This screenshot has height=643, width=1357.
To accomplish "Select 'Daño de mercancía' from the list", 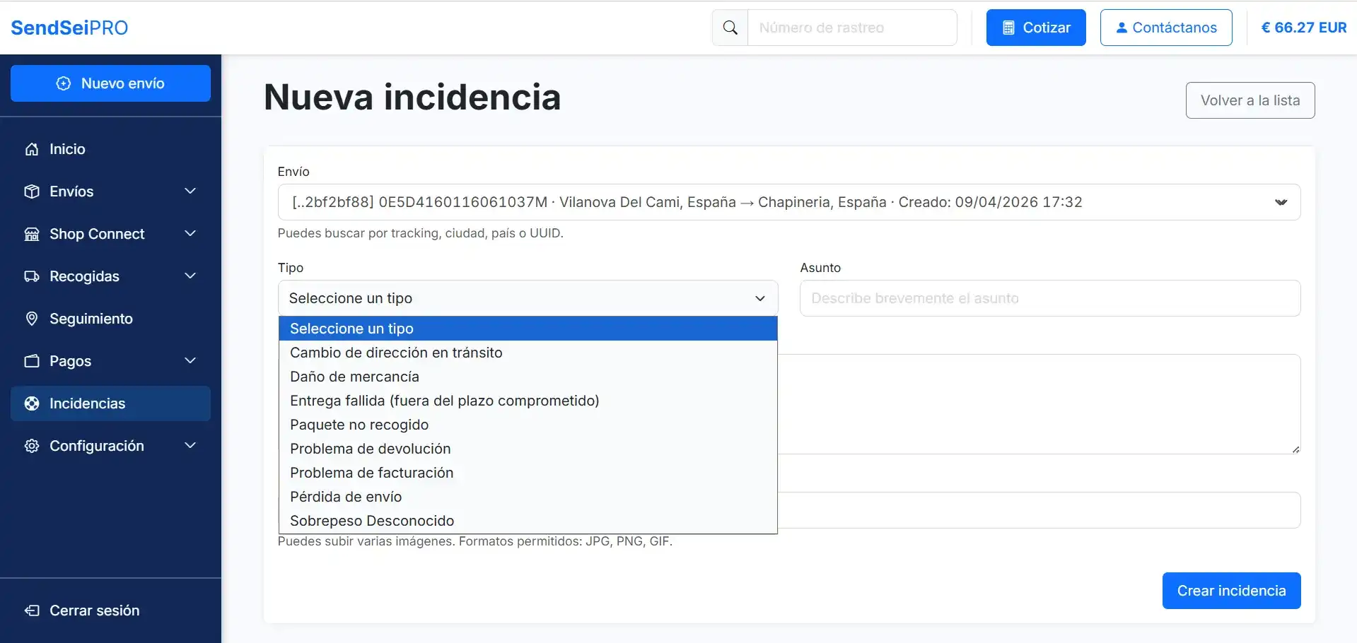I will tap(354, 376).
